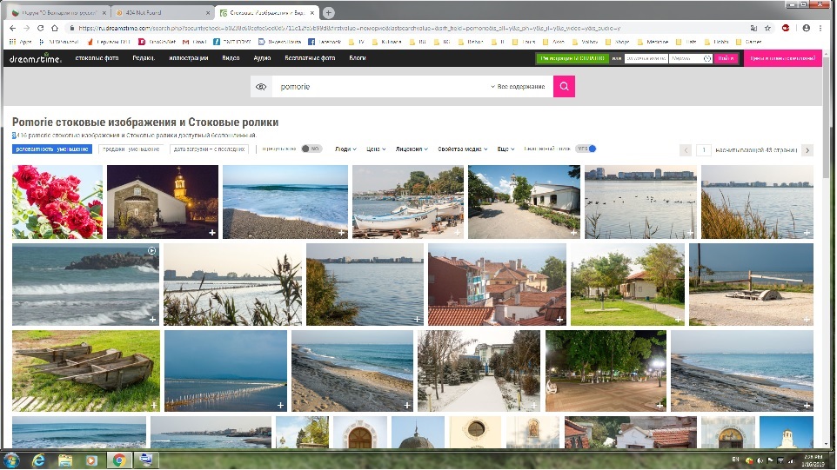
Task: Open the 'Бесплатные фото' menu item
Action: (x=310, y=58)
